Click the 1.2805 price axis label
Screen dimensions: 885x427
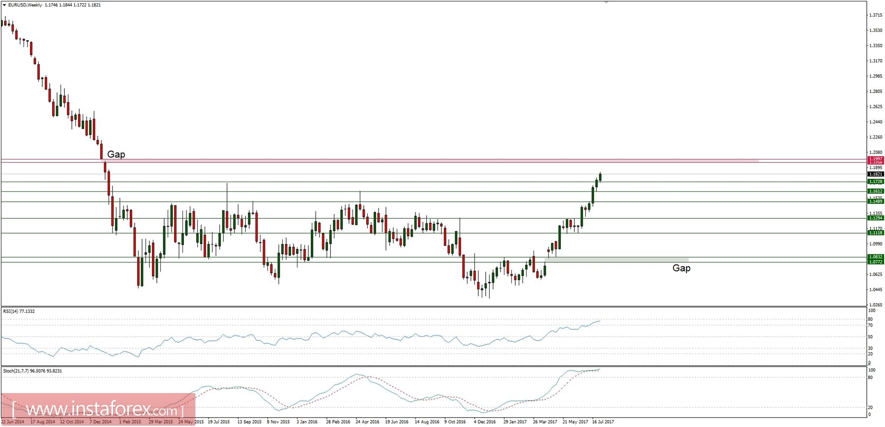tap(875, 91)
